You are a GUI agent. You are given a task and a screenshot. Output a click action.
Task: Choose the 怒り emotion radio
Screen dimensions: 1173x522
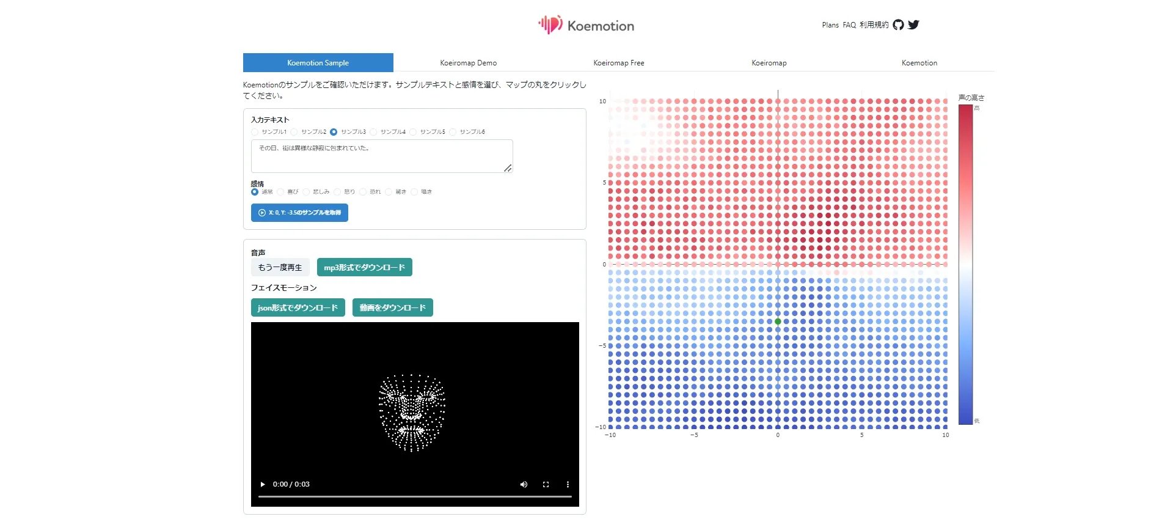click(x=337, y=192)
